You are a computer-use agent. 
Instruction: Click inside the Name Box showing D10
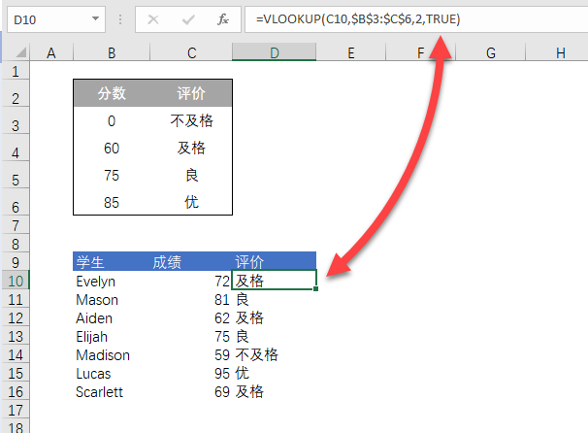(x=44, y=18)
